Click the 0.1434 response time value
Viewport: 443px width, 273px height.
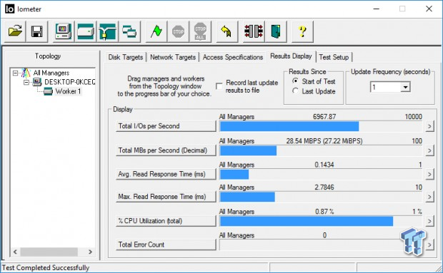point(324,165)
